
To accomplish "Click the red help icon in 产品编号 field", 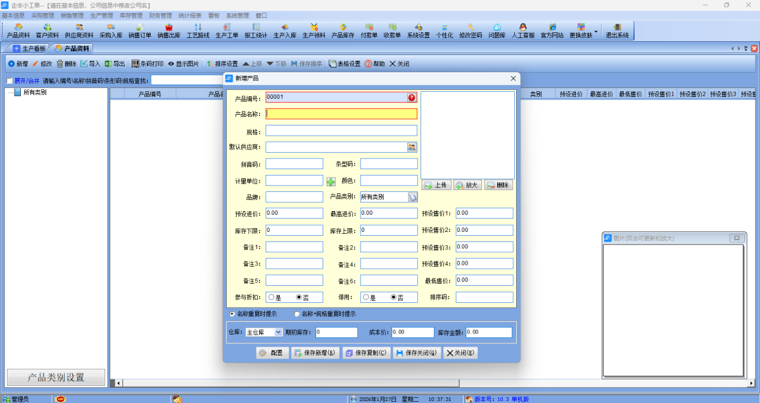I will pos(412,98).
